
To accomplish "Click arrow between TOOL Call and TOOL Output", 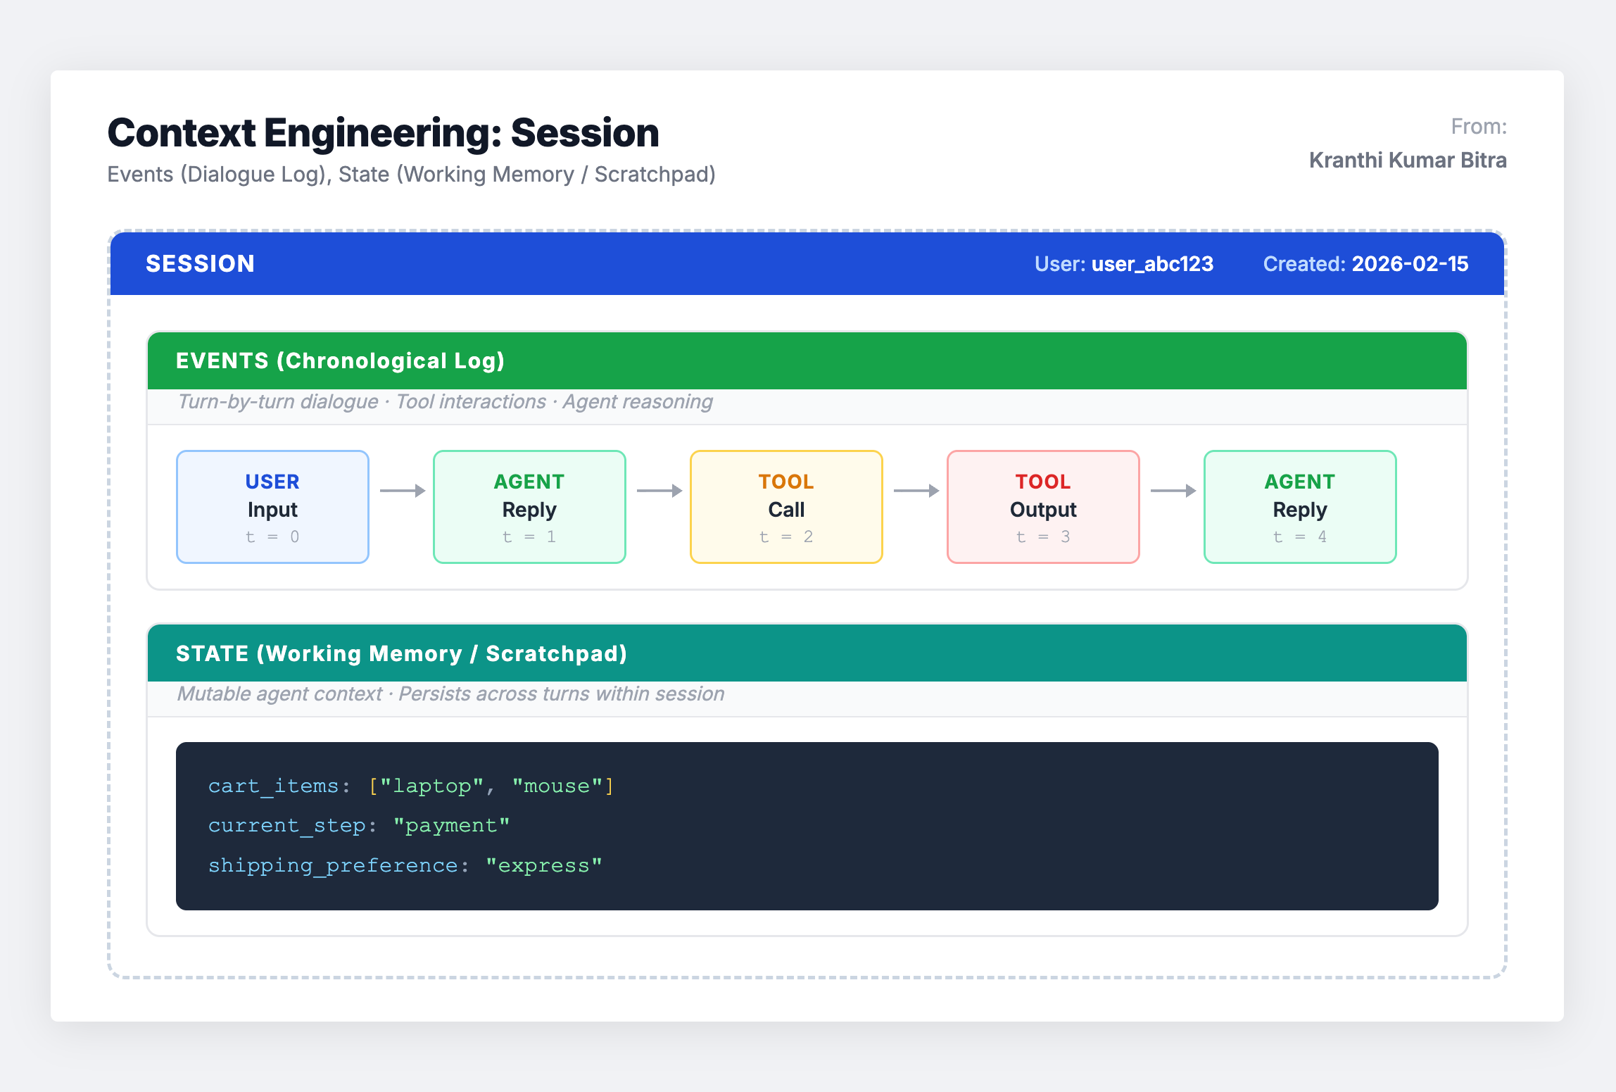I will [x=916, y=491].
